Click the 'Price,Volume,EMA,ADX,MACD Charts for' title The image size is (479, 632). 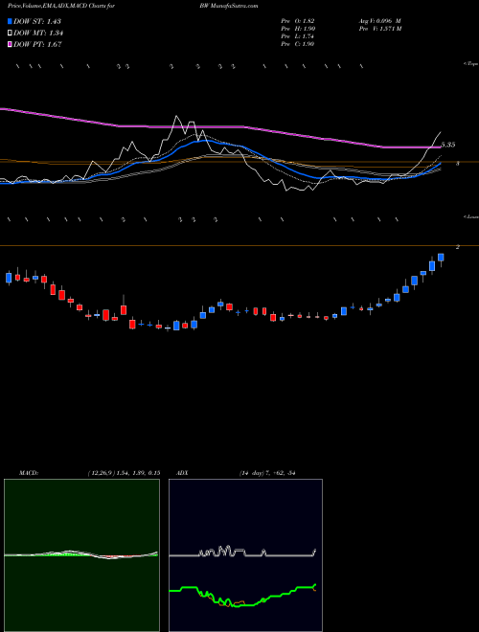63,6
